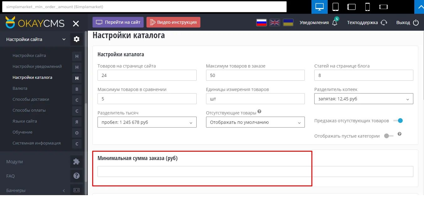Viewport: 424px width, 197px height.
Task: Click the Выход link
Action: (x=403, y=23)
